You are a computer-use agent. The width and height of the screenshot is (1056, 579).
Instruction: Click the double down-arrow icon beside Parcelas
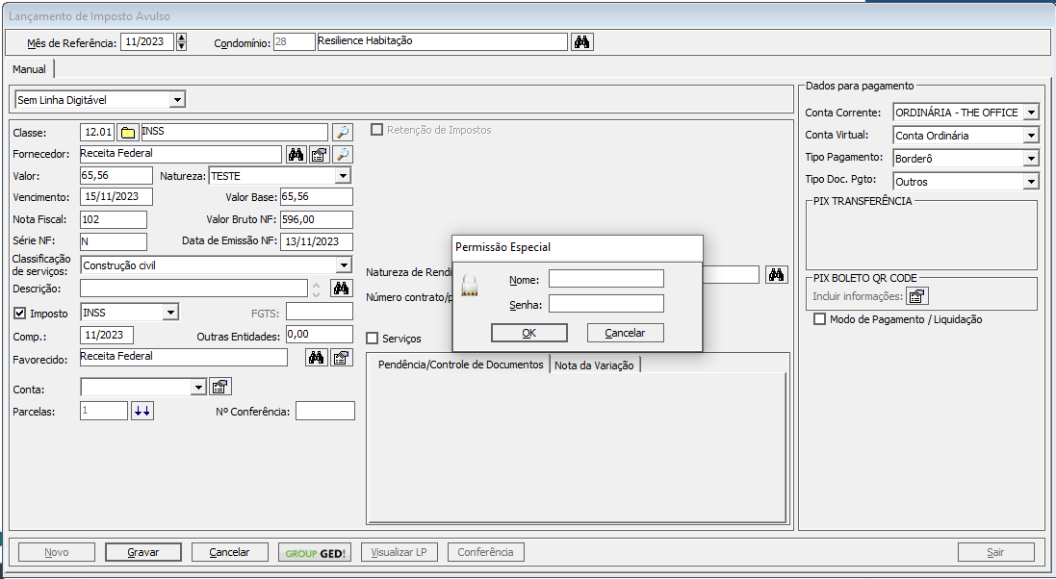tap(142, 411)
